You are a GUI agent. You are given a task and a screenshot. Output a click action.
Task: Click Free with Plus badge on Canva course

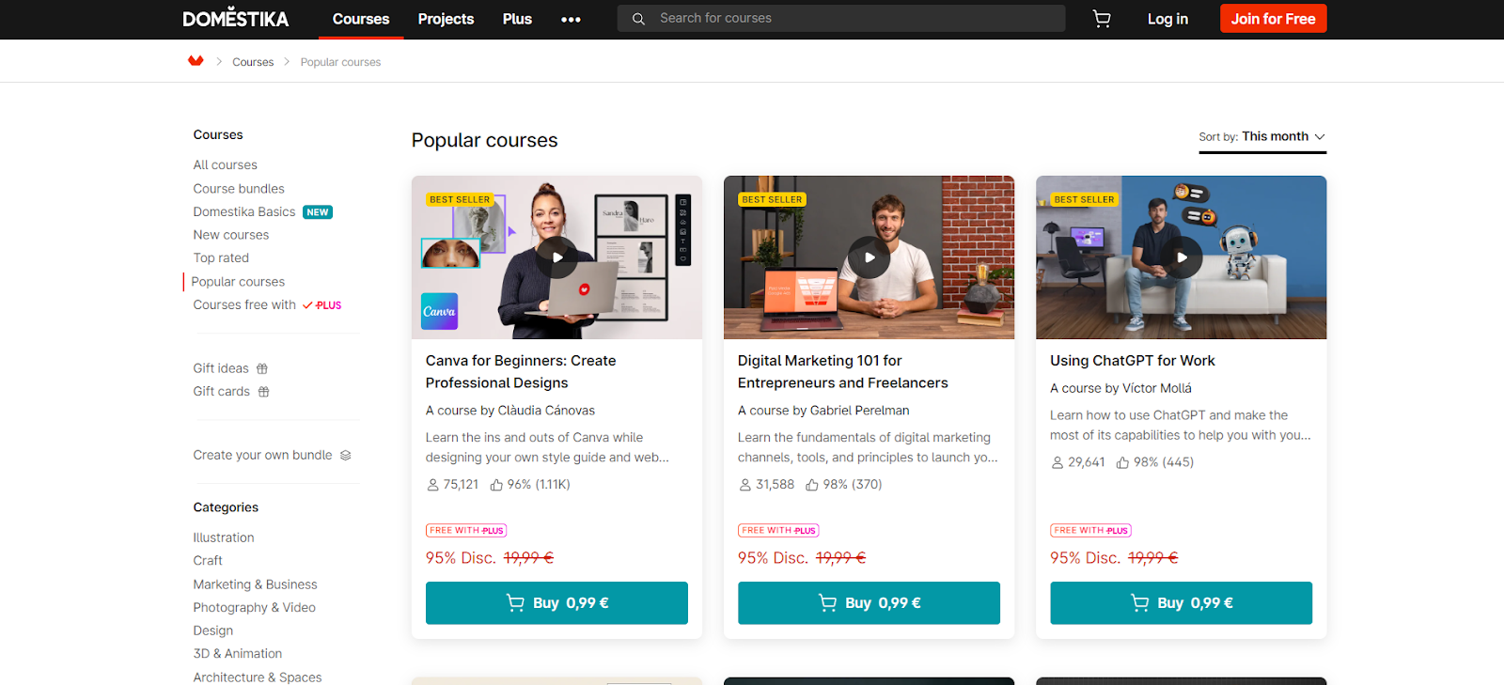pos(466,530)
